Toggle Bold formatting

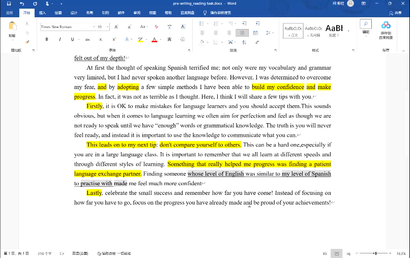46,39
